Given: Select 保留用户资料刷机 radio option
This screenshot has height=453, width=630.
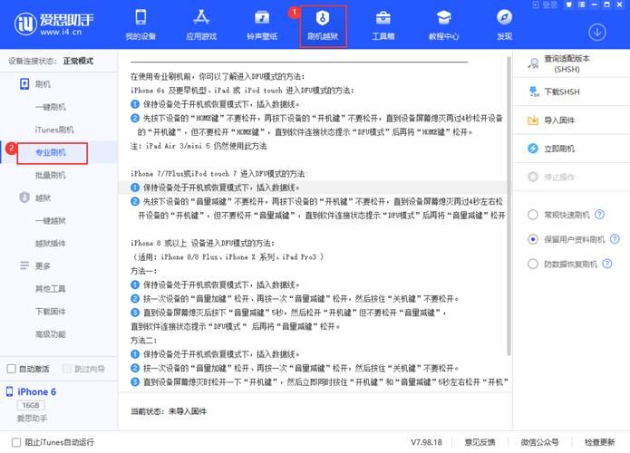Looking at the screenshot, I should coord(533,239).
